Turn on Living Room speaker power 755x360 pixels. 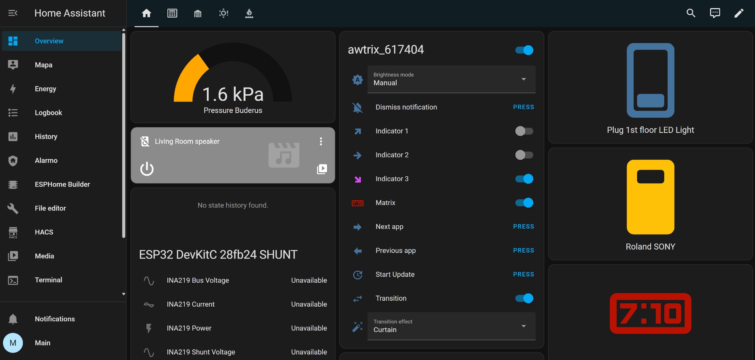click(147, 169)
